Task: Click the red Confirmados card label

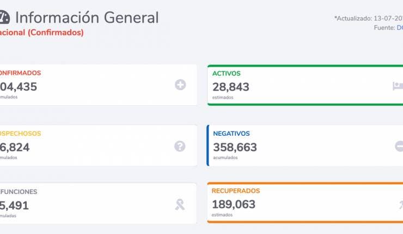Action: (21, 73)
